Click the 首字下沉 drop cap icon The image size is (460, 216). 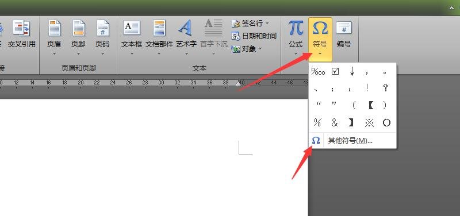tap(213, 28)
